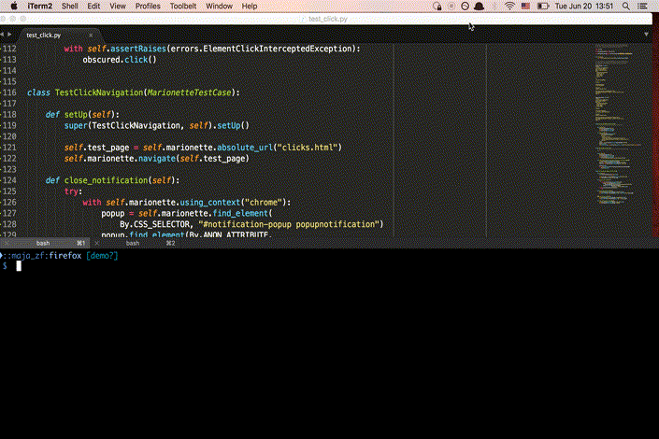Viewport: 659px width, 439px height.
Task: Click line number 116 in gutter
Action: tap(9, 92)
